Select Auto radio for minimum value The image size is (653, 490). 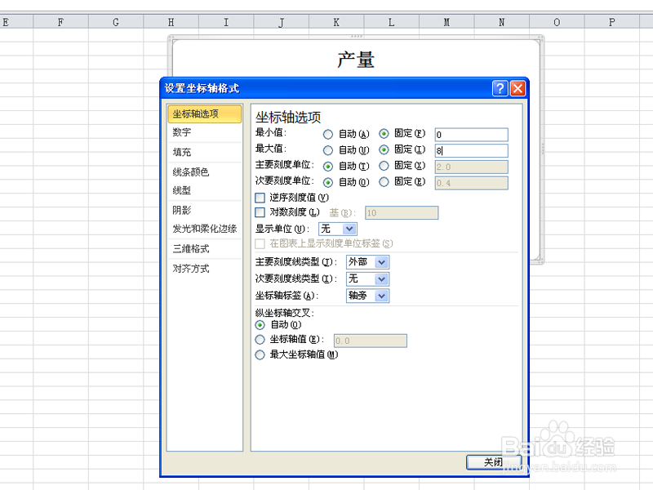point(328,134)
